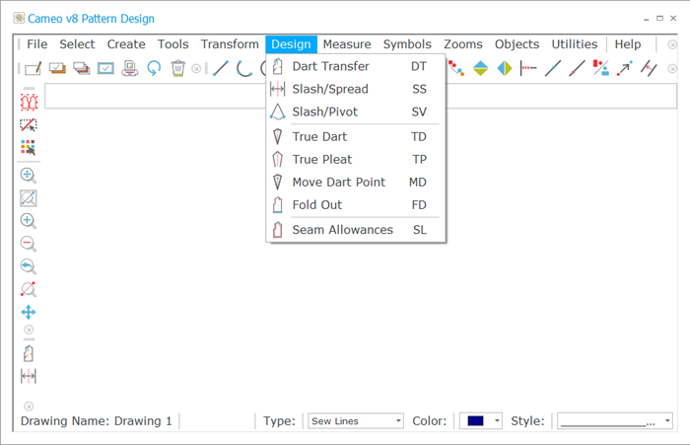690x445 pixels.
Task: Select the blue circular refresh arrow icon
Action: (154, 68)
